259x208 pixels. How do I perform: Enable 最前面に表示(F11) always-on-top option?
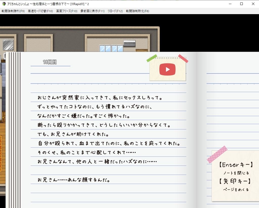pyautogui.click(x=93, y=11)
